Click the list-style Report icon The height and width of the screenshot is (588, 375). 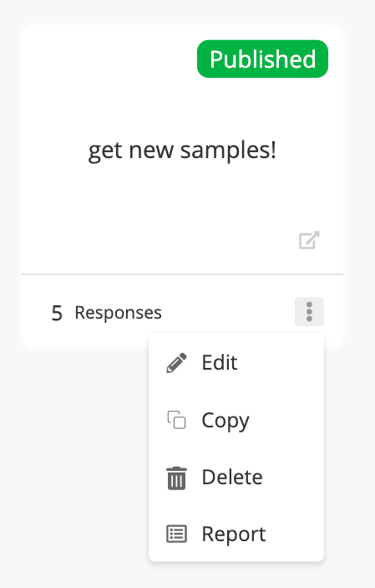click(176, 534)
